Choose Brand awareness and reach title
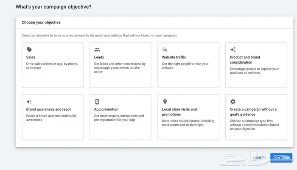The height and width of the screenshot is (170, 297). (49, 109)
